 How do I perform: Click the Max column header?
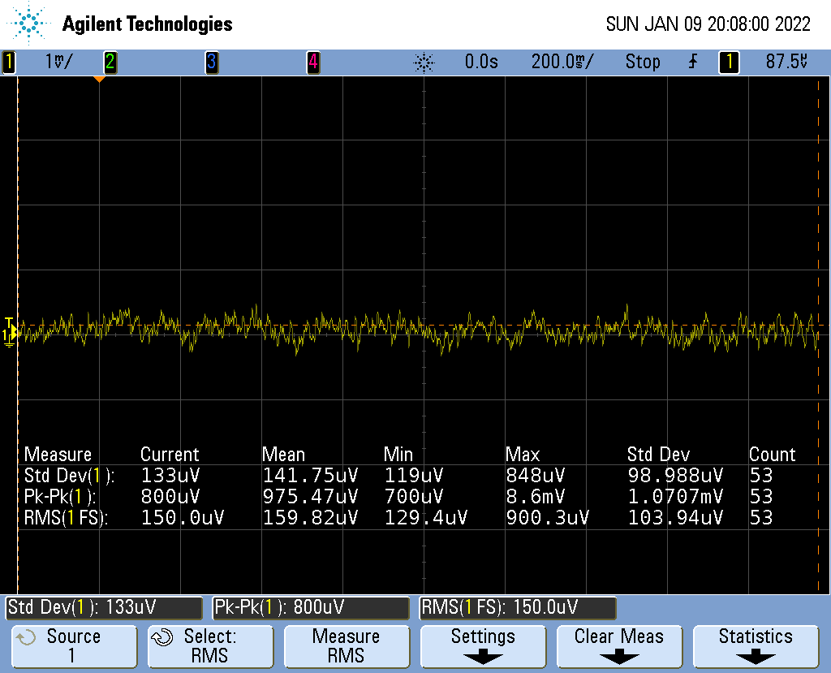pyautogui.click(x=523, y=455)
